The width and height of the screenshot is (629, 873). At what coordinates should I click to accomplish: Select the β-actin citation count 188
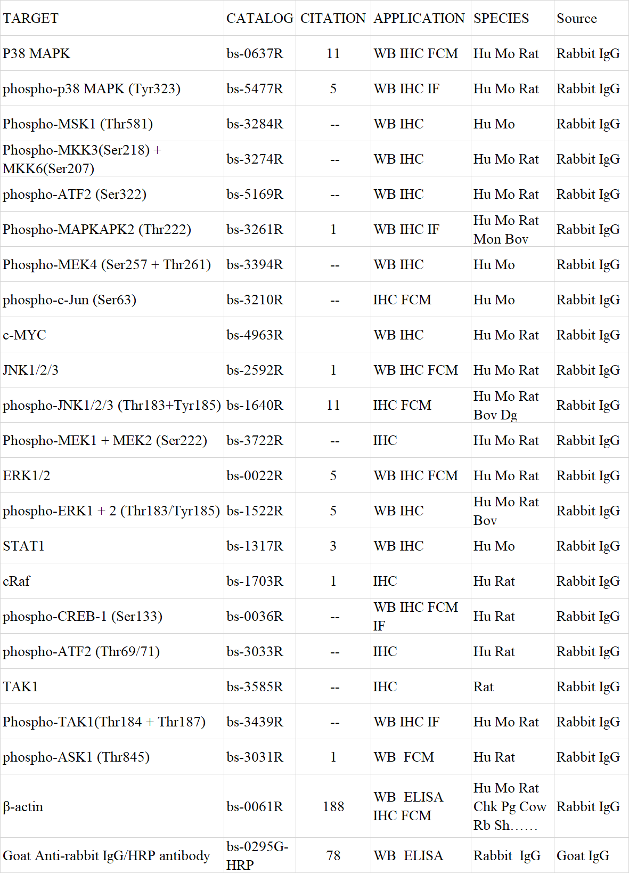click(333, 807)
